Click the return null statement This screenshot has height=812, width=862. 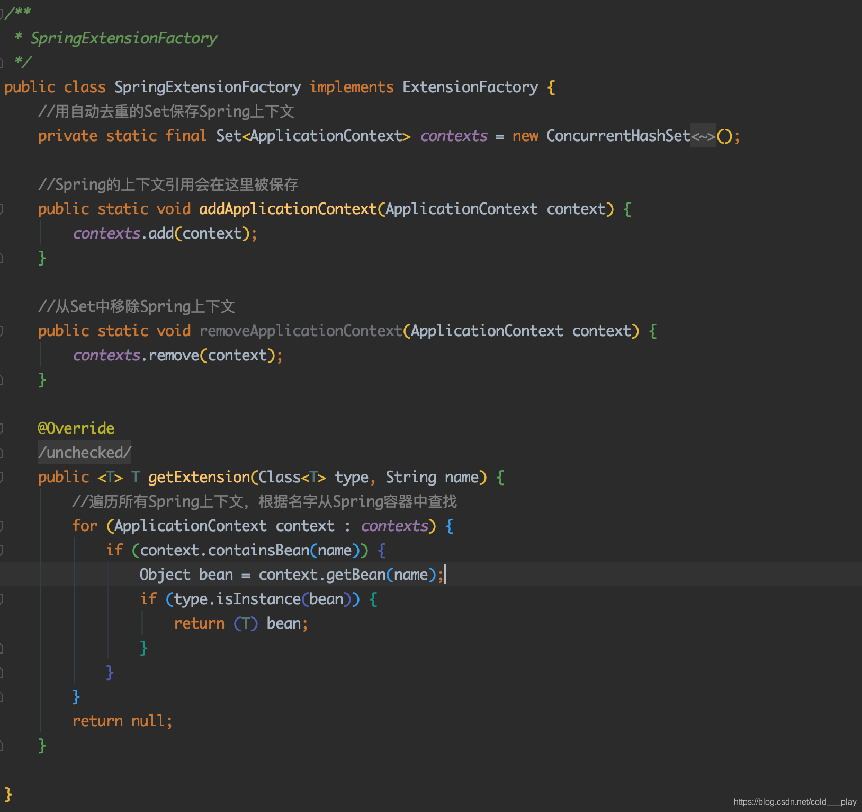[x=123, y=721]
